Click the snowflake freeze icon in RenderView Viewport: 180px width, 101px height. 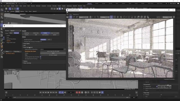(x=118, y=17)
